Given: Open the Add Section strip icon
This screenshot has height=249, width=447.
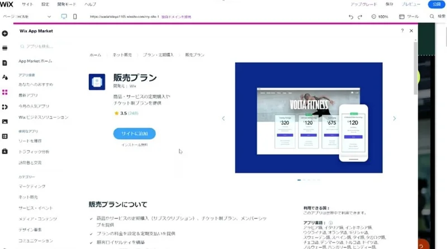Looking at the screenshot, I should pyautogui.click(x=5, y=48).
